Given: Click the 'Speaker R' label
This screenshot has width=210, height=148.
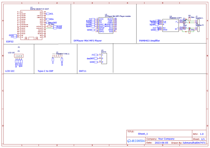Looking at the screenshot, I should coord(199,25).
